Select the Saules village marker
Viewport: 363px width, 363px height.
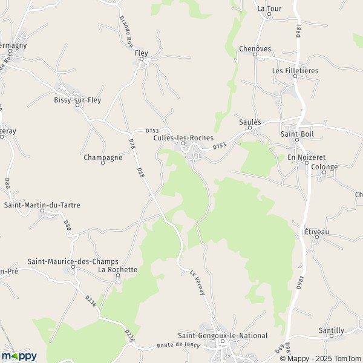coord(250,128)
